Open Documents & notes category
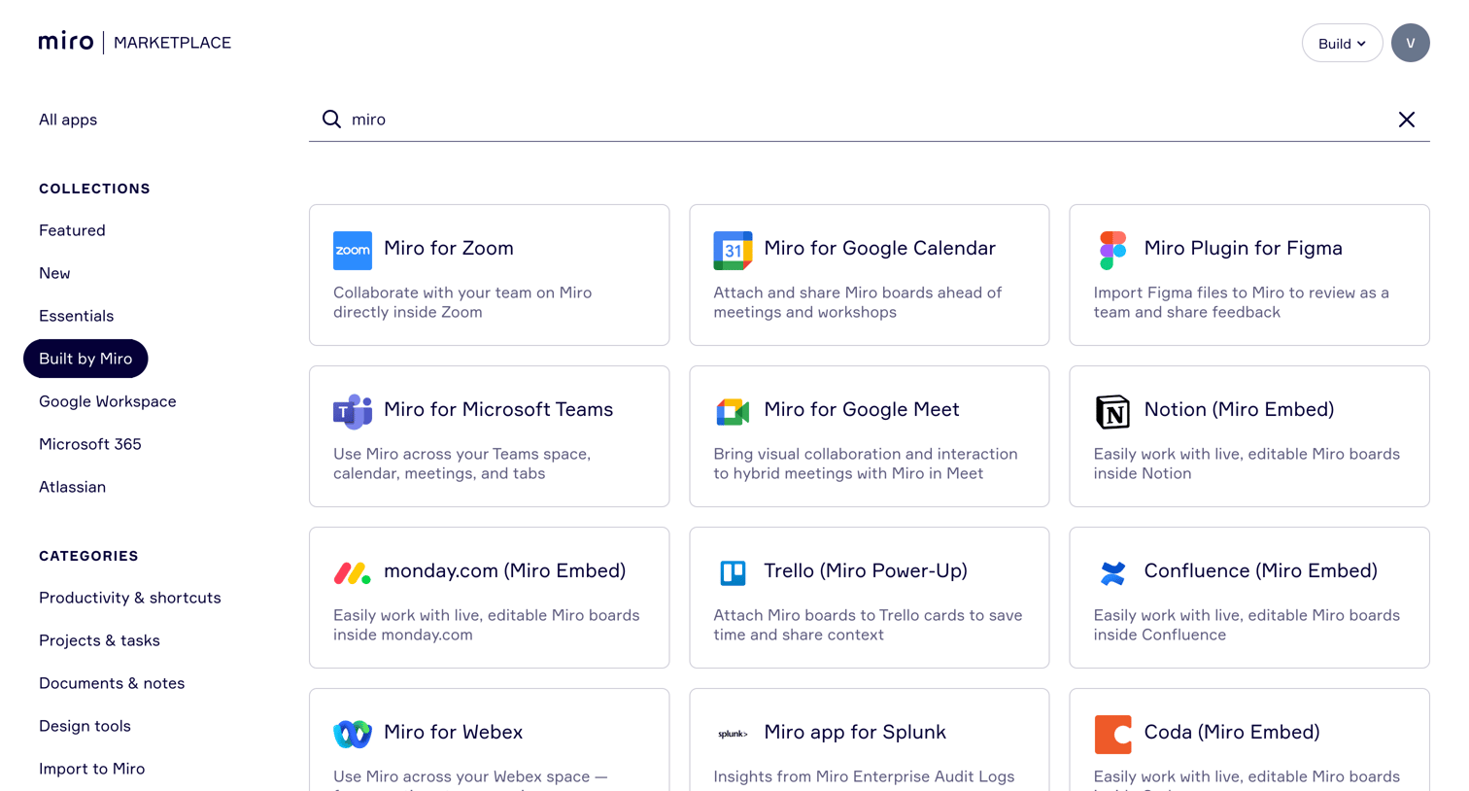 [112, 683]
